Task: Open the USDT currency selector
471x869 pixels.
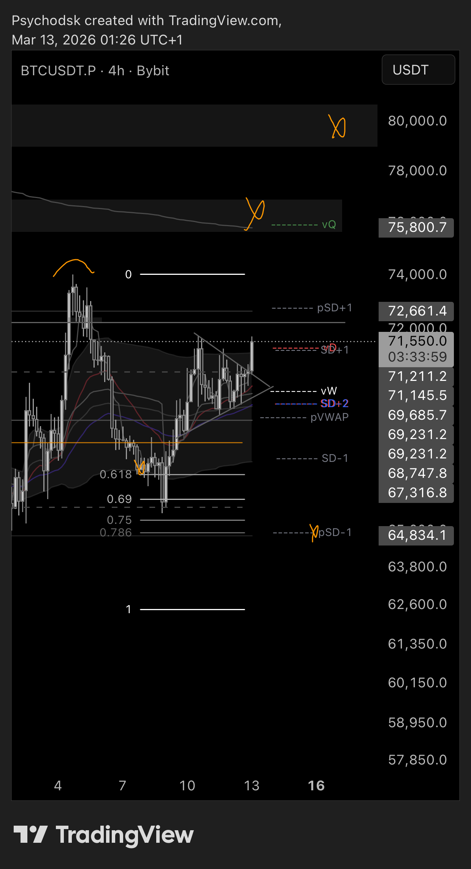Action: (418, 70)
